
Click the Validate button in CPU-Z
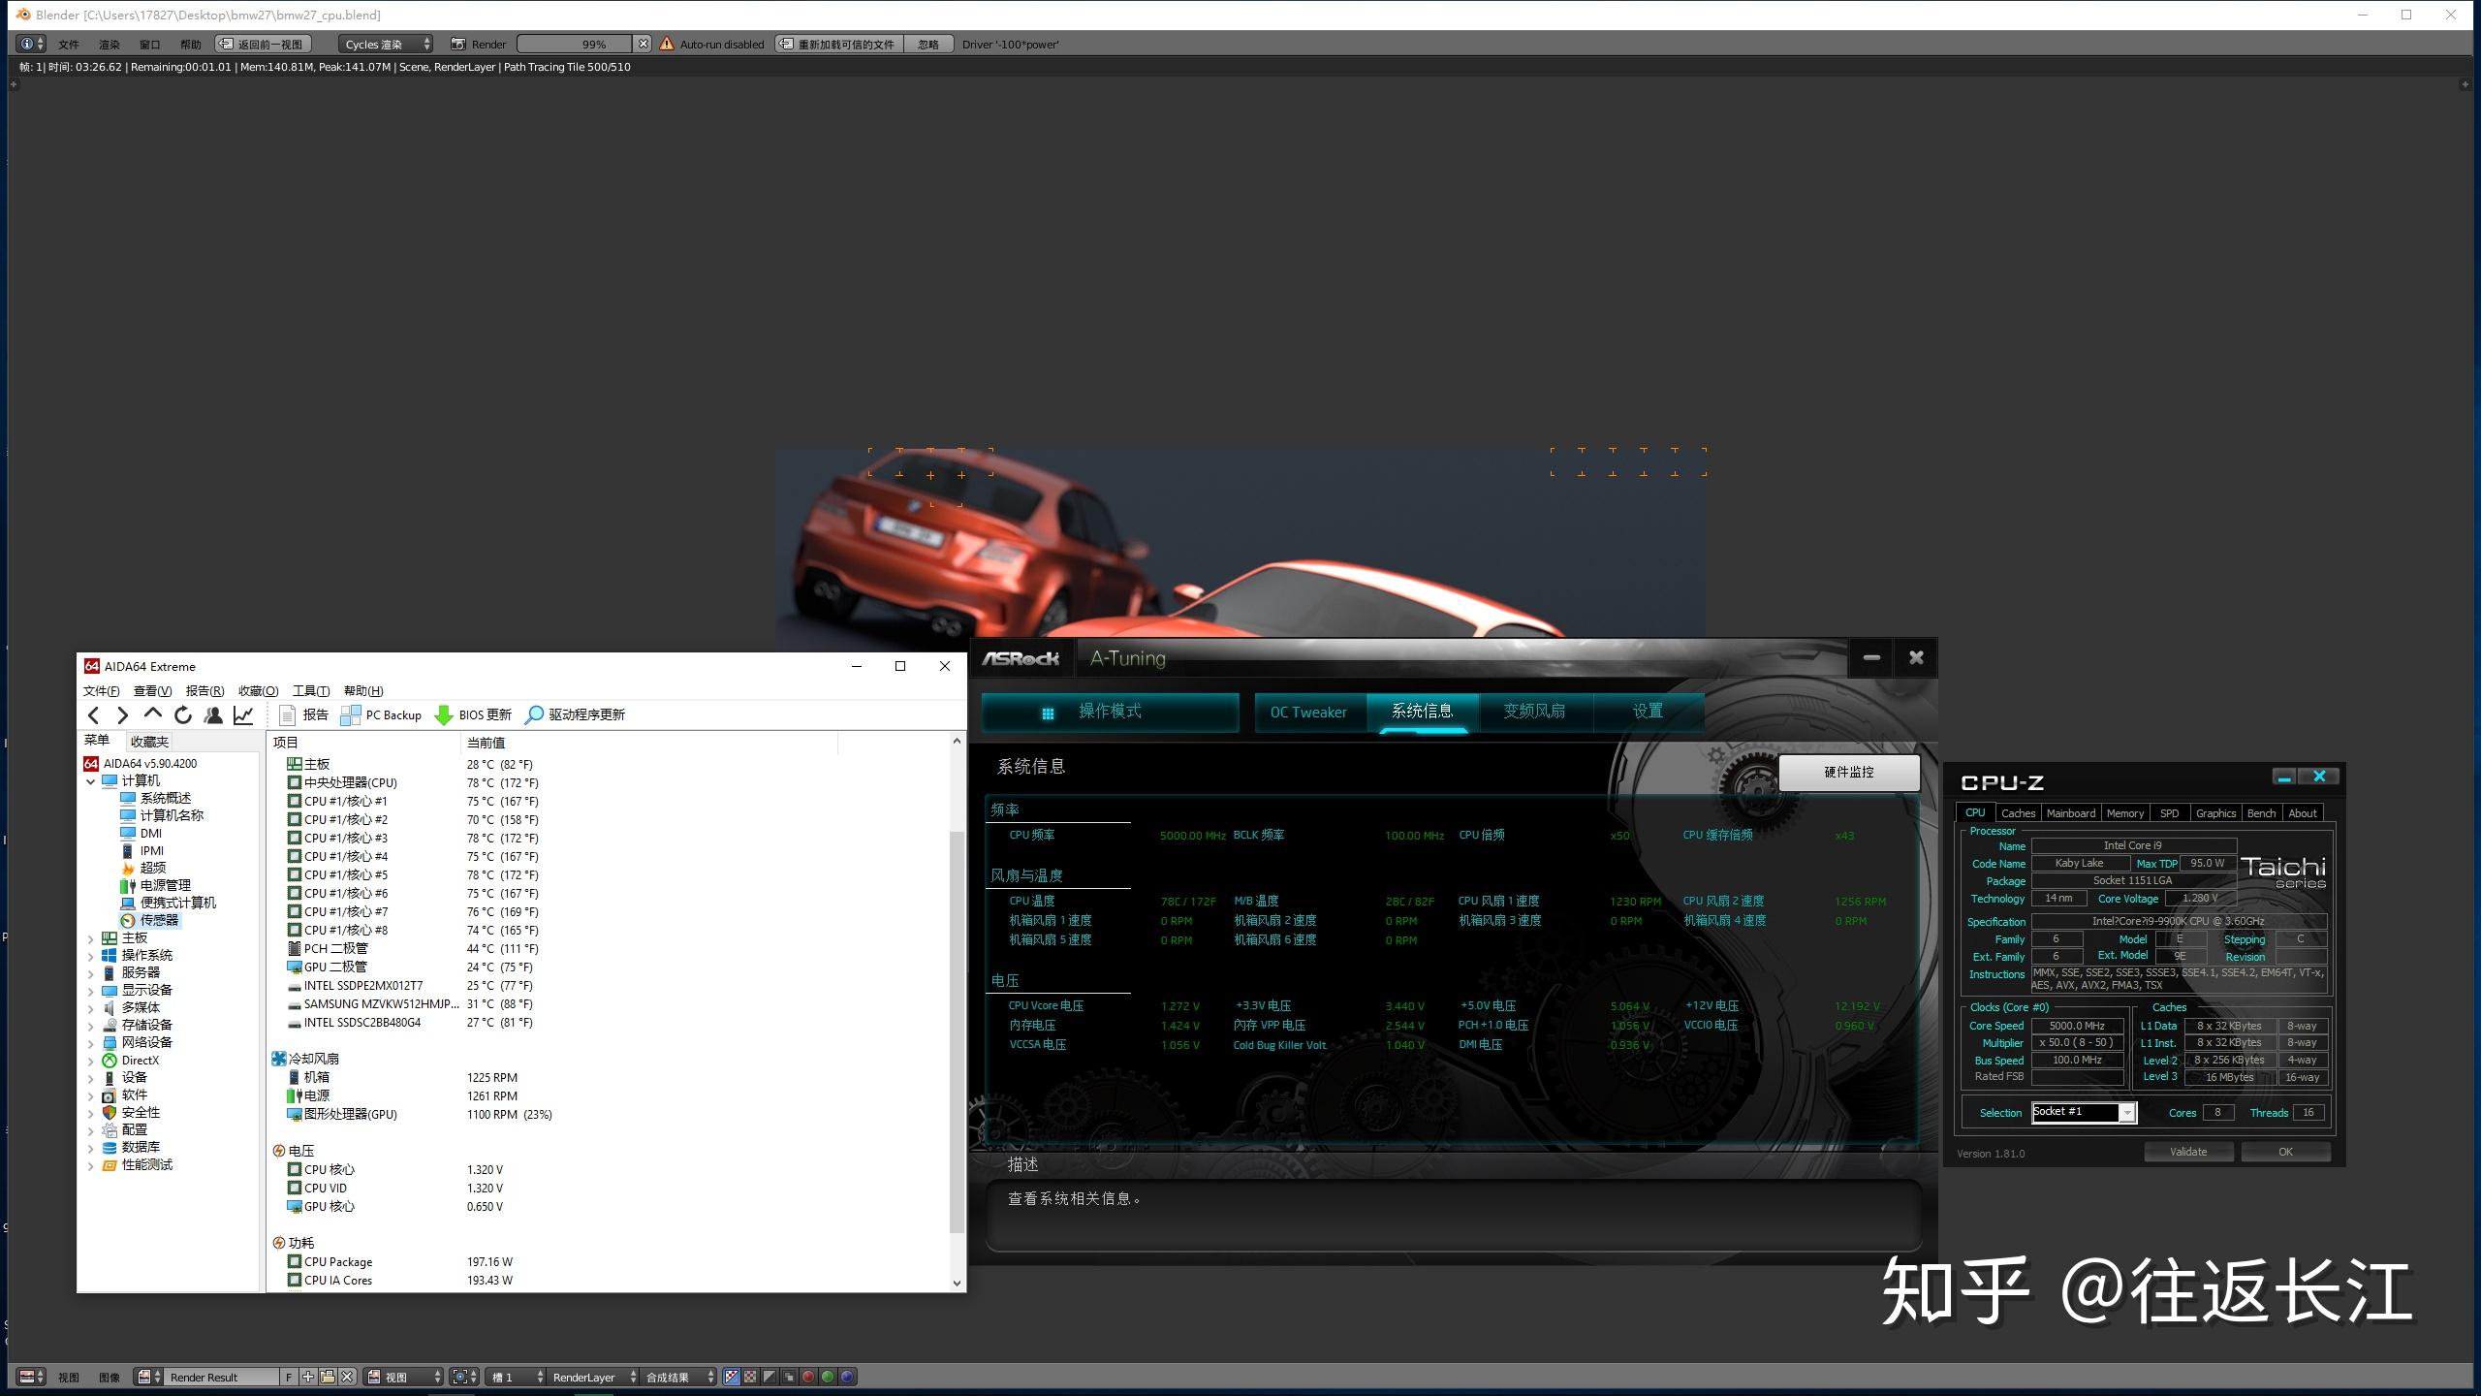2186,1151
